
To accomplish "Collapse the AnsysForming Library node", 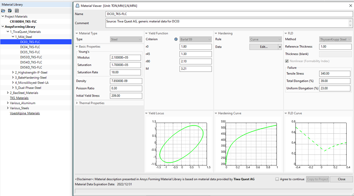I will [3, 26].
